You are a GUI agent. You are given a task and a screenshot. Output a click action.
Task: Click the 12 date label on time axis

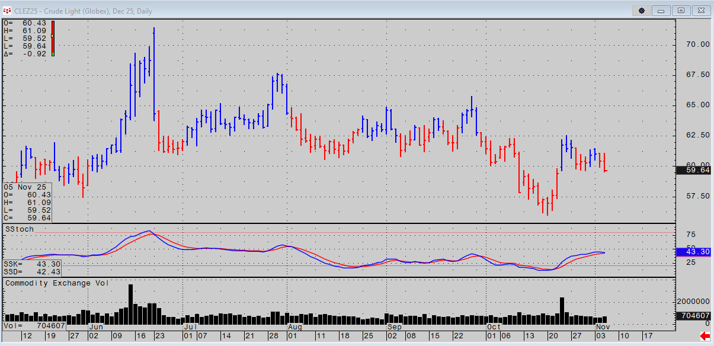click(x=27, y=336)
